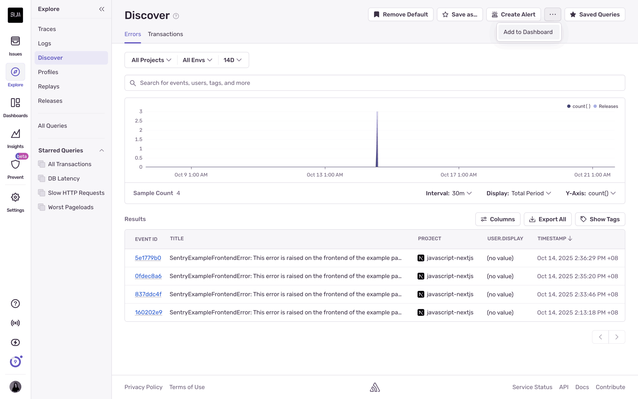Click the Remove Default button
This screenshot has width=638, height=399.
pyautogui.click(x=401, y=14)
